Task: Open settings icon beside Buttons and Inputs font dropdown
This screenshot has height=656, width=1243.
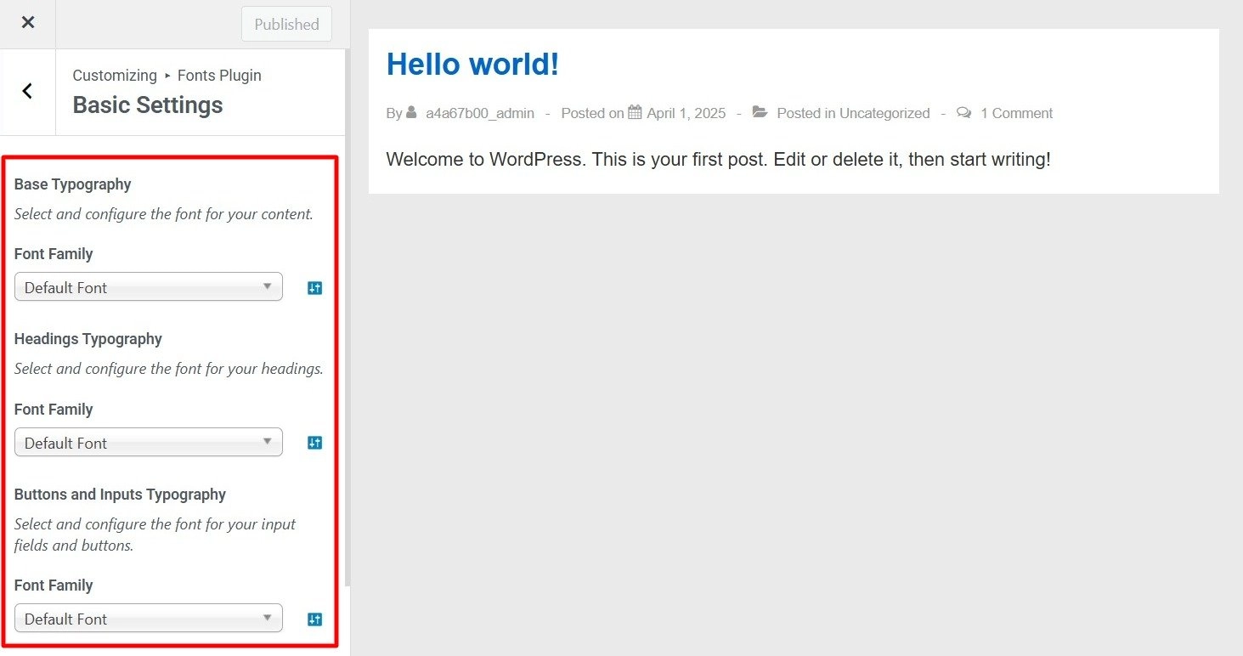Action: [314, 619]
